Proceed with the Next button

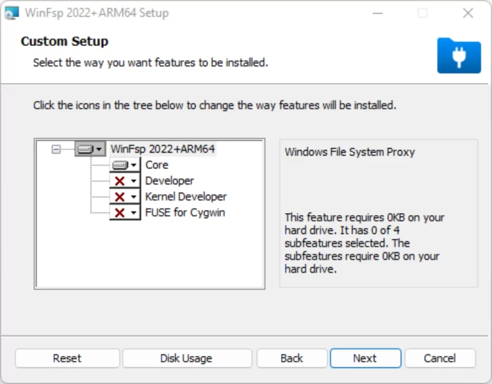point(366,358)
